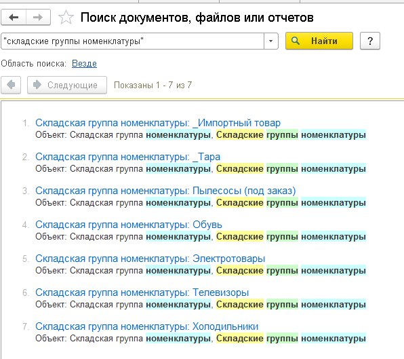The height and width of the screenshot is (359, 404).
Task: Click the Найти search button
Action: tap(319, 41)
